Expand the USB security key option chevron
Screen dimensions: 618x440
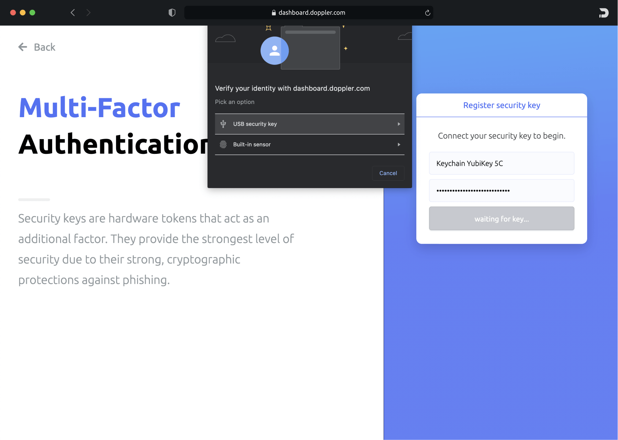pyautogui.click(x=399, y=124)
